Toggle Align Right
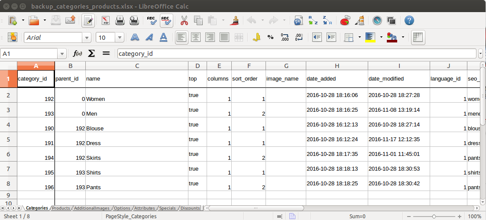The width and height of the screenshot is (486, 220). pyautogui.click(x=210, y=38)
